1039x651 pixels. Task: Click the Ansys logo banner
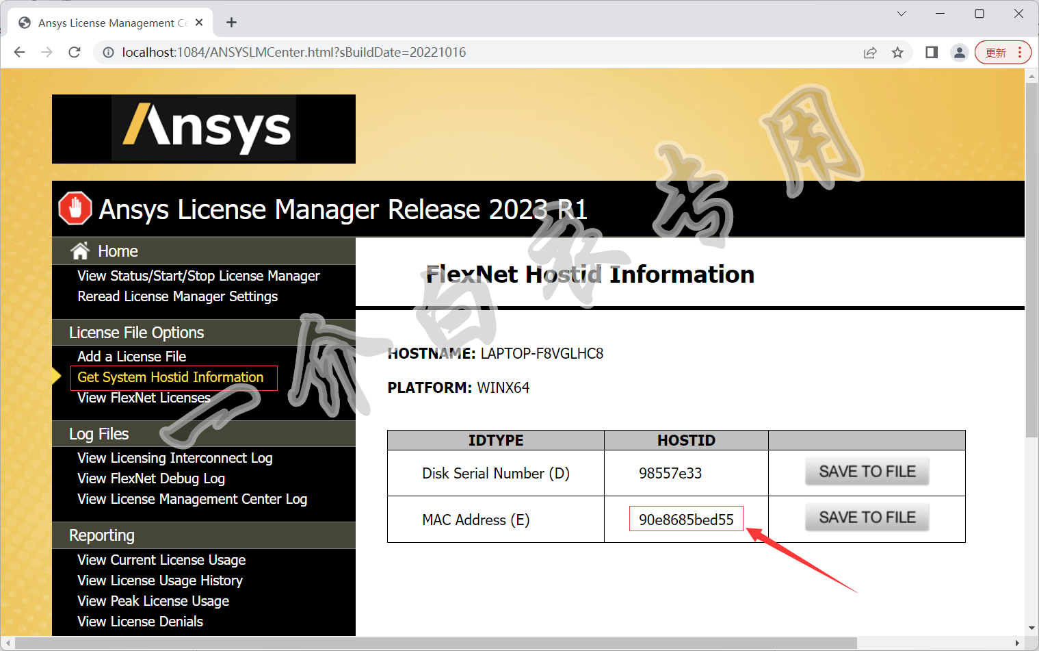204,129
